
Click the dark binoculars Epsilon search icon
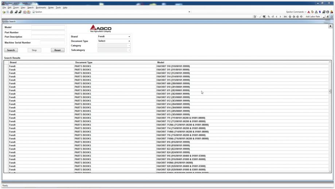click(x=324, y=12)
